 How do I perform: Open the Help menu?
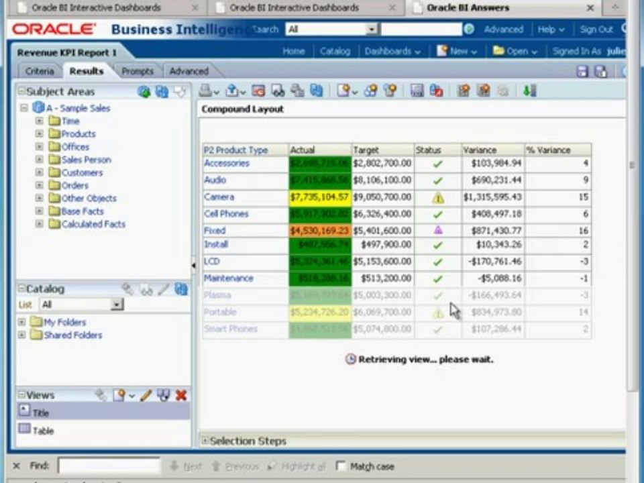[551, 30]
